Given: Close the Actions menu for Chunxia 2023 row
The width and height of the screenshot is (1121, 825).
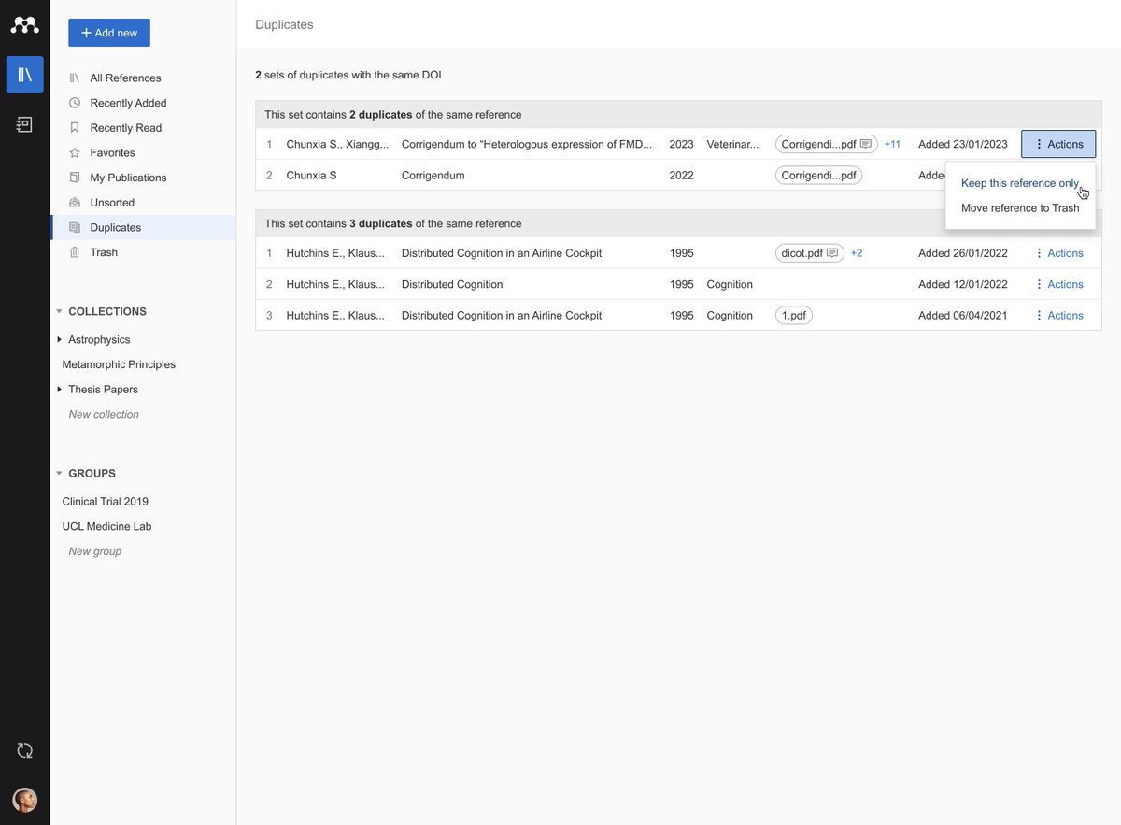Looking at the screenshot, I should tap(1058, 144).
